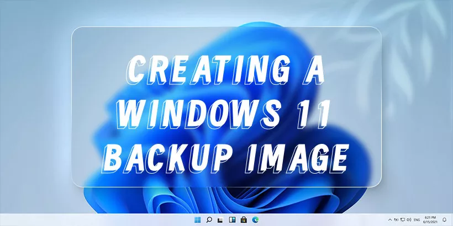Open the Widgets panel icon

pos(232,220)
